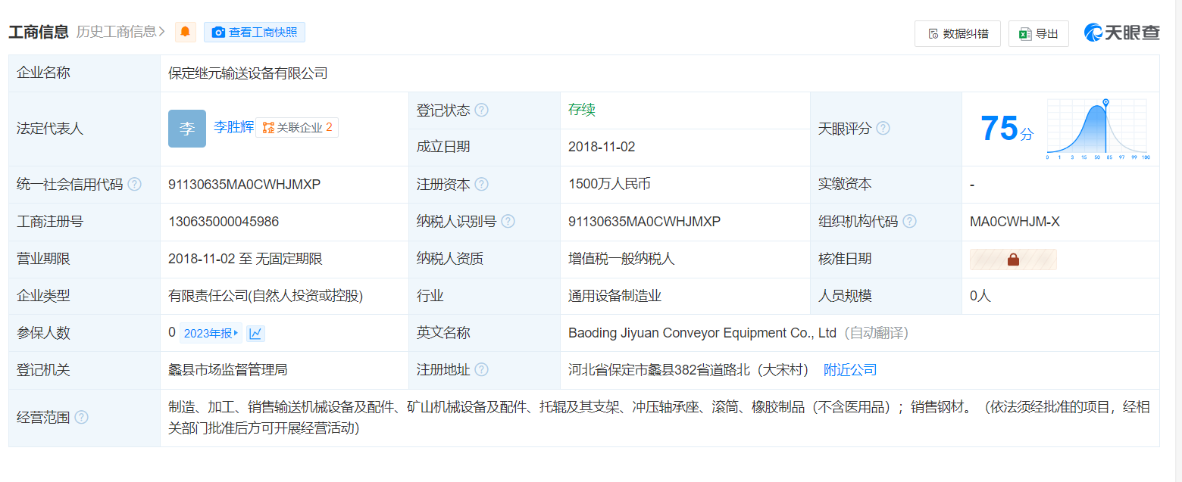This screenshot has width=1182, height=482.
Task: Click help icon beside 登记状态
Action: coord(481,110)
